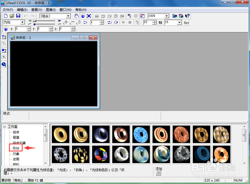This screenshot has height=184, width=250.
Task: Pick the chrome blue torus thumbnail in top row
Action: coord(101,134)
